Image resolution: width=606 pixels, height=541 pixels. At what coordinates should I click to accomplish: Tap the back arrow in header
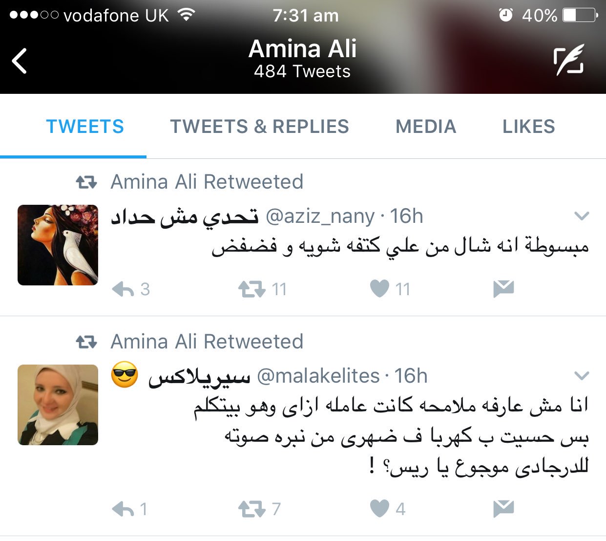click(20, 61)
